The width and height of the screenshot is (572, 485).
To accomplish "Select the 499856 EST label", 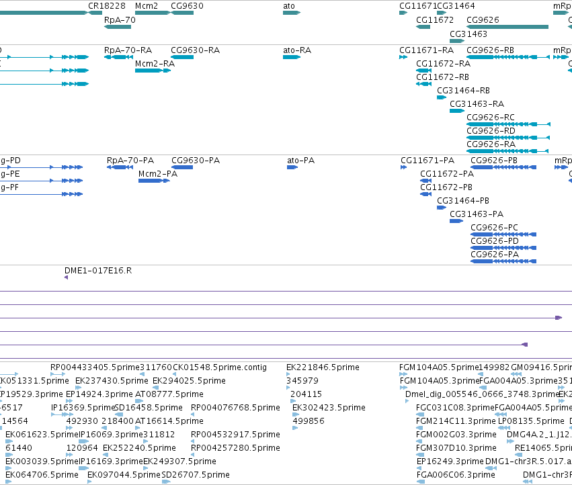I will pos(309,421).
